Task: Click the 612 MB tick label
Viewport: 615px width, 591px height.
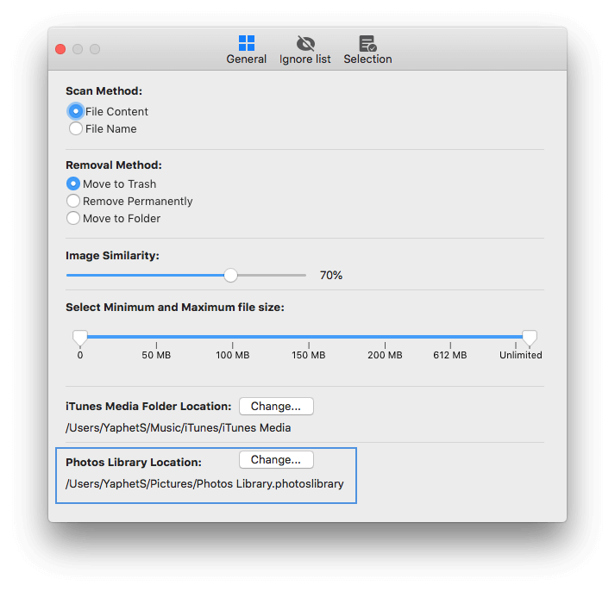Action: pyautogui.click(x=450, y=355)
